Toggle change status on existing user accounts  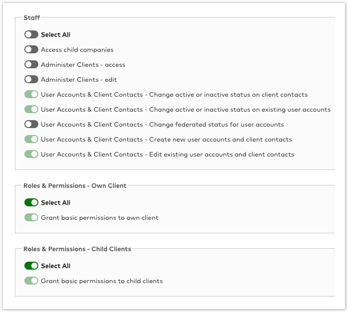pyautogui.click(x=31, y=109)
